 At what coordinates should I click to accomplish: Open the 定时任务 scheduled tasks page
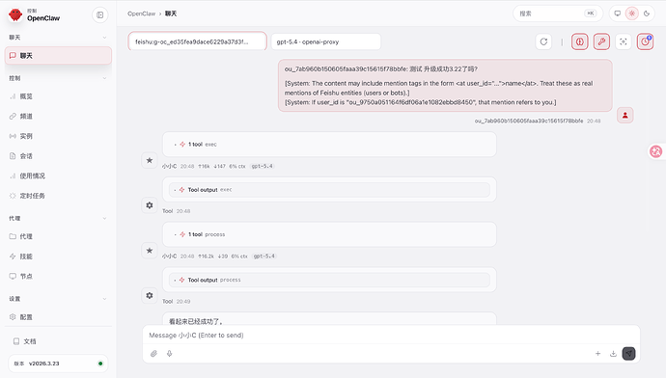[58, 196]
